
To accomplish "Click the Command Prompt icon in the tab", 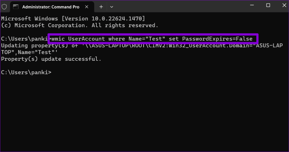I will [16, 7].
